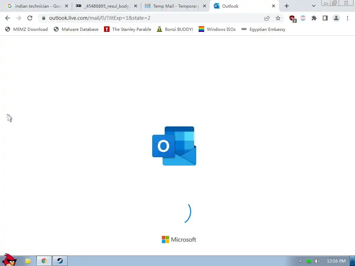Viewport: 355px width, 266px height.
Task: Open the Bonzi BUDDY! bookmark
Action: point(175,29)
